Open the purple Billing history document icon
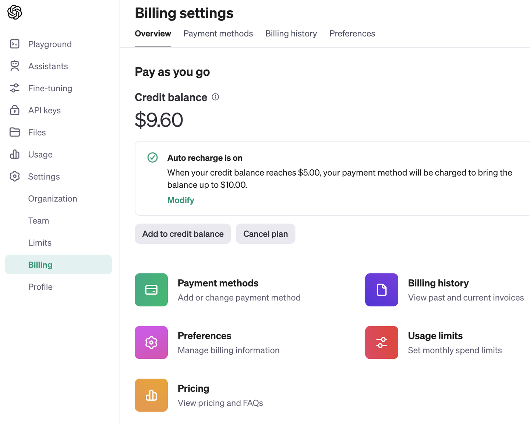Viewport: 530px width, 424px height. coord(382,290)
